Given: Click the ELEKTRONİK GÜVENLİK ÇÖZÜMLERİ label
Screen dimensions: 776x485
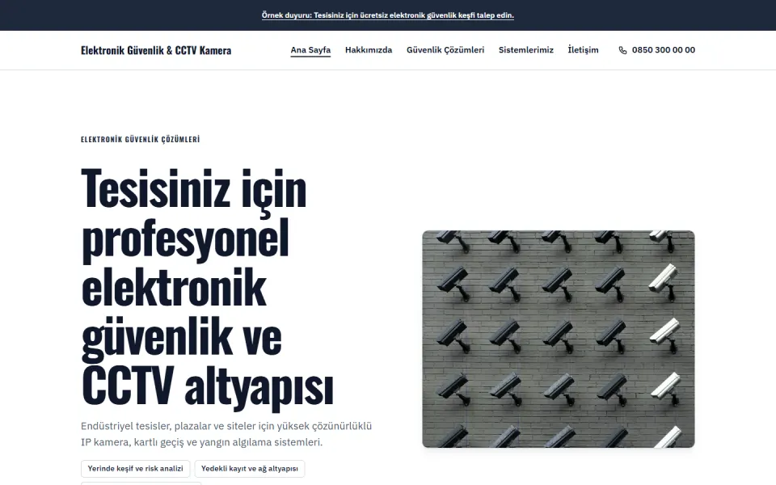Looking at the screenshot, I should click(x=140, y=140).
